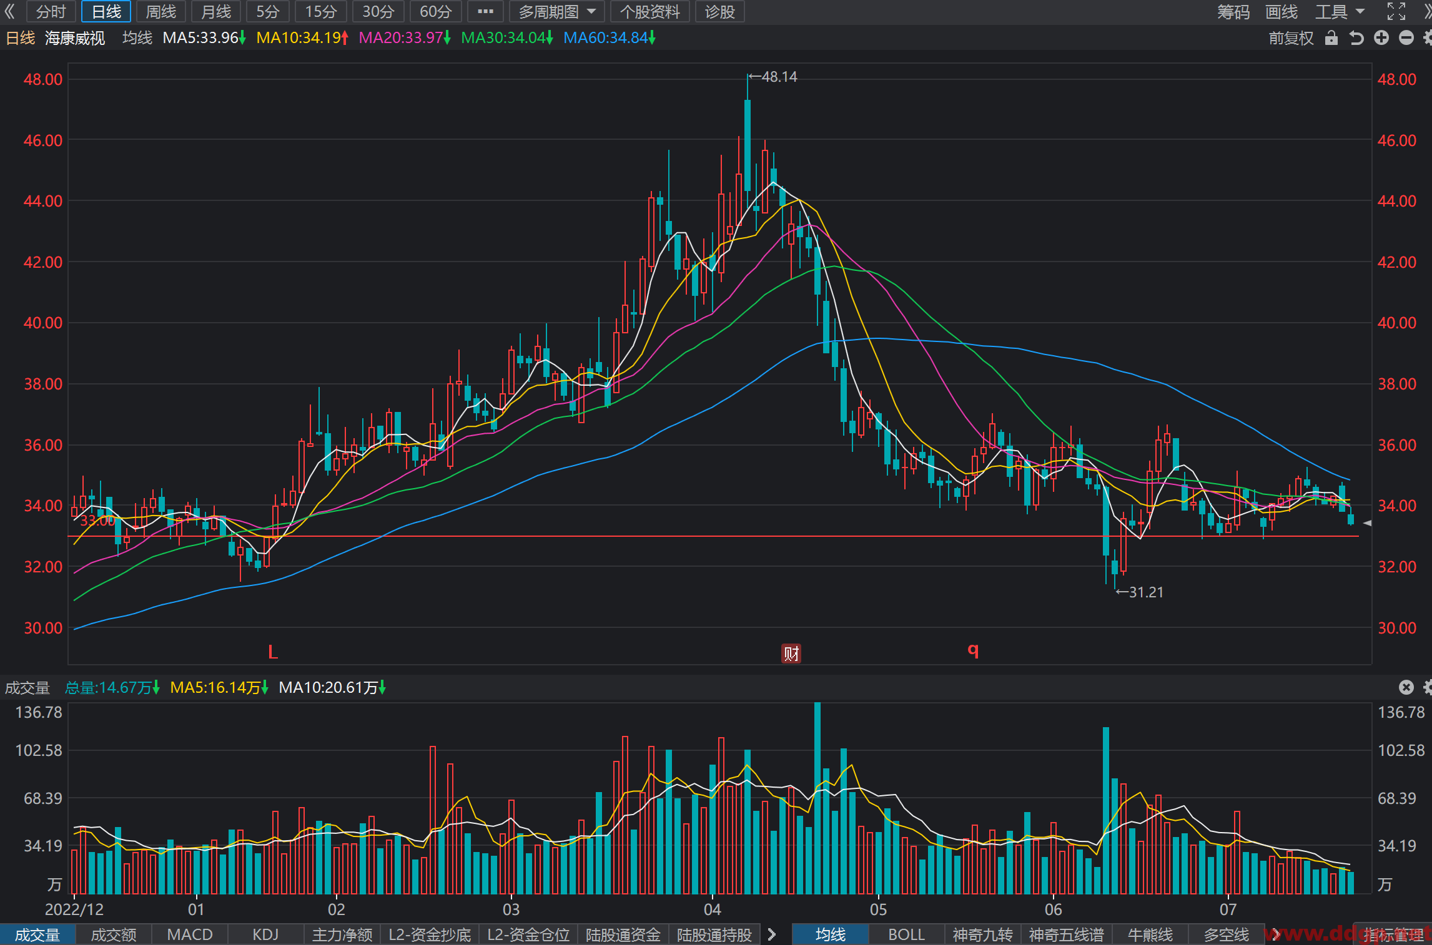Click MA60:34.84 legend value
The height and width of the screenshot is (945, 1432).
(610, 38)
